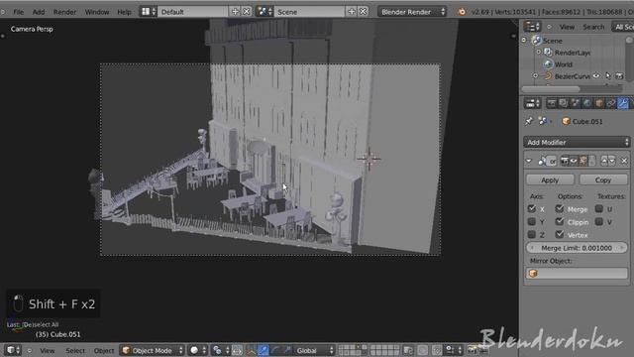This screenshot has width=634, height=357.
Task: Open the Help menu
Action: click(124, 12)
